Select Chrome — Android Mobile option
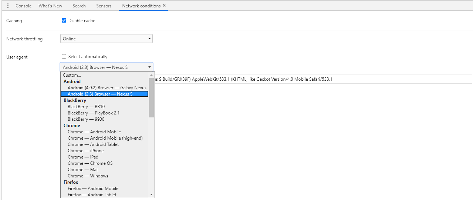The image size is (473, 200). tap(105, 132)
